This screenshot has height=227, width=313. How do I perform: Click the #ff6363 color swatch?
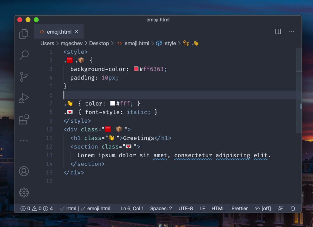(x=136, y=69)
